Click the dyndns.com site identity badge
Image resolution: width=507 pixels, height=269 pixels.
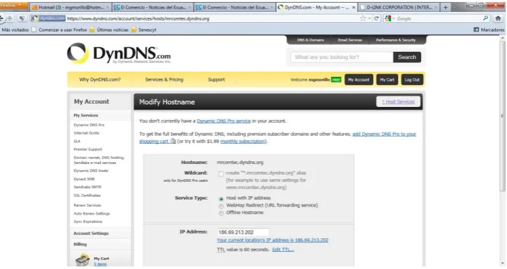pos(49,18)
